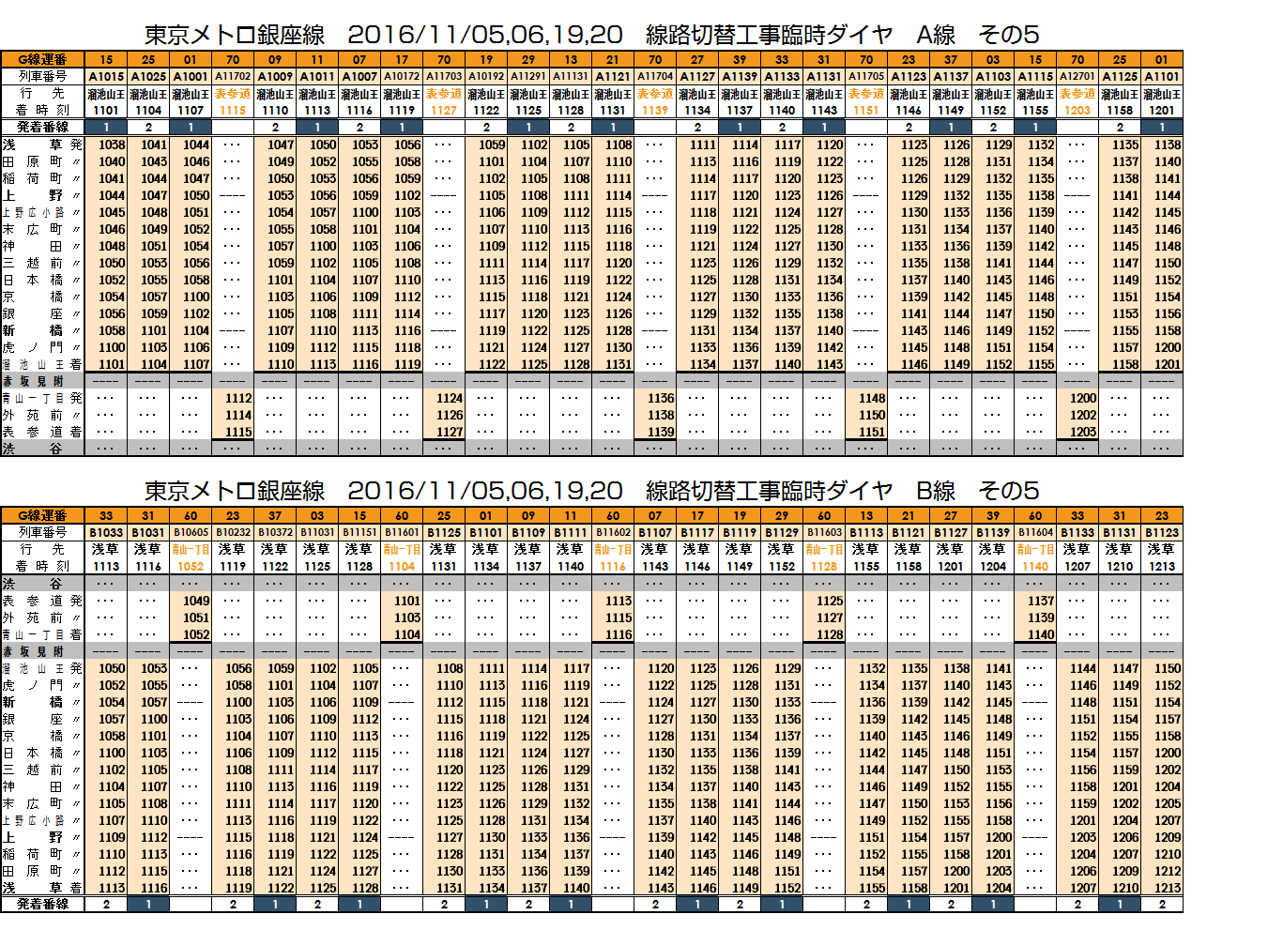Viewport: 1268px width, 930px height.
Task: Select train number B1133
Action: 1077,532
